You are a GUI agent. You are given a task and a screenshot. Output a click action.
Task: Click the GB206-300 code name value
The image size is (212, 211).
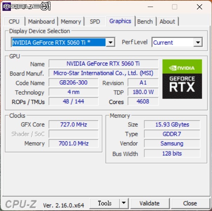point(73,82)
